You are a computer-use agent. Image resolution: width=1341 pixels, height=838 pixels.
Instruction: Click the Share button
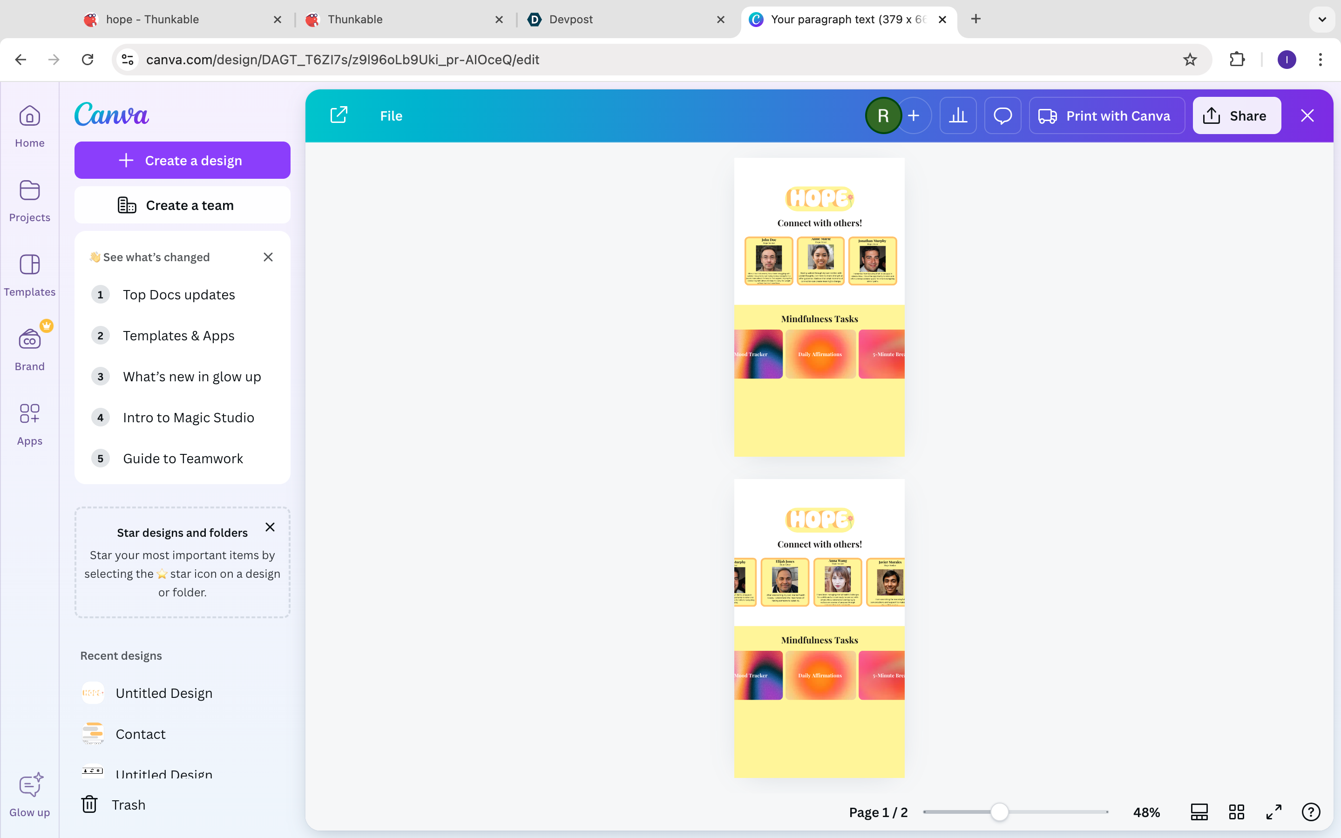click(1236, 115)
